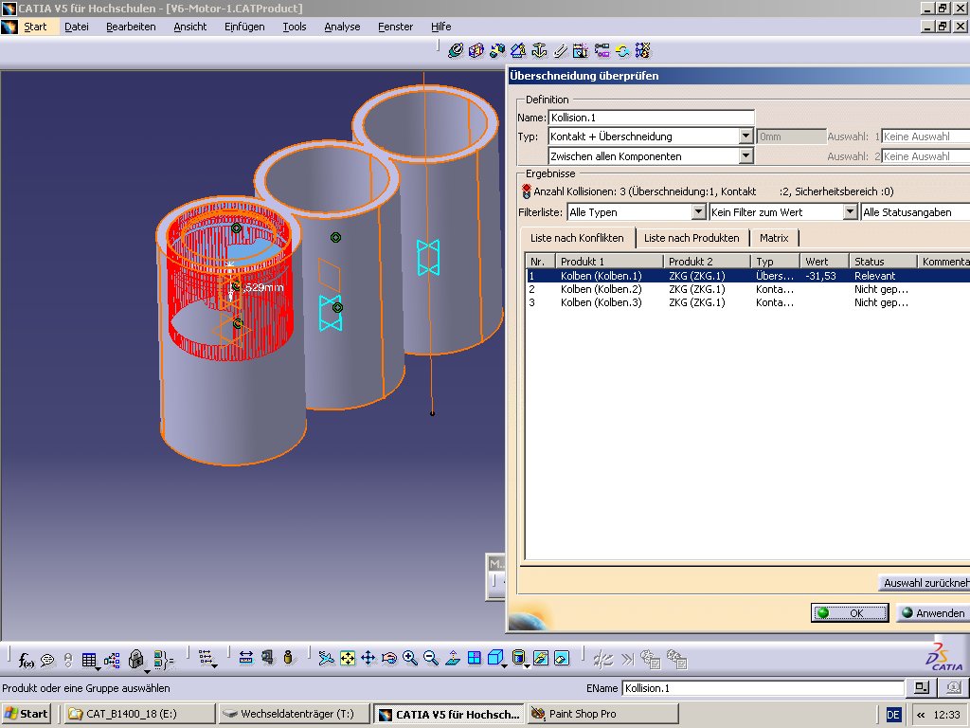Click the paperclip Fix Together icon

[x=561, y=51]
